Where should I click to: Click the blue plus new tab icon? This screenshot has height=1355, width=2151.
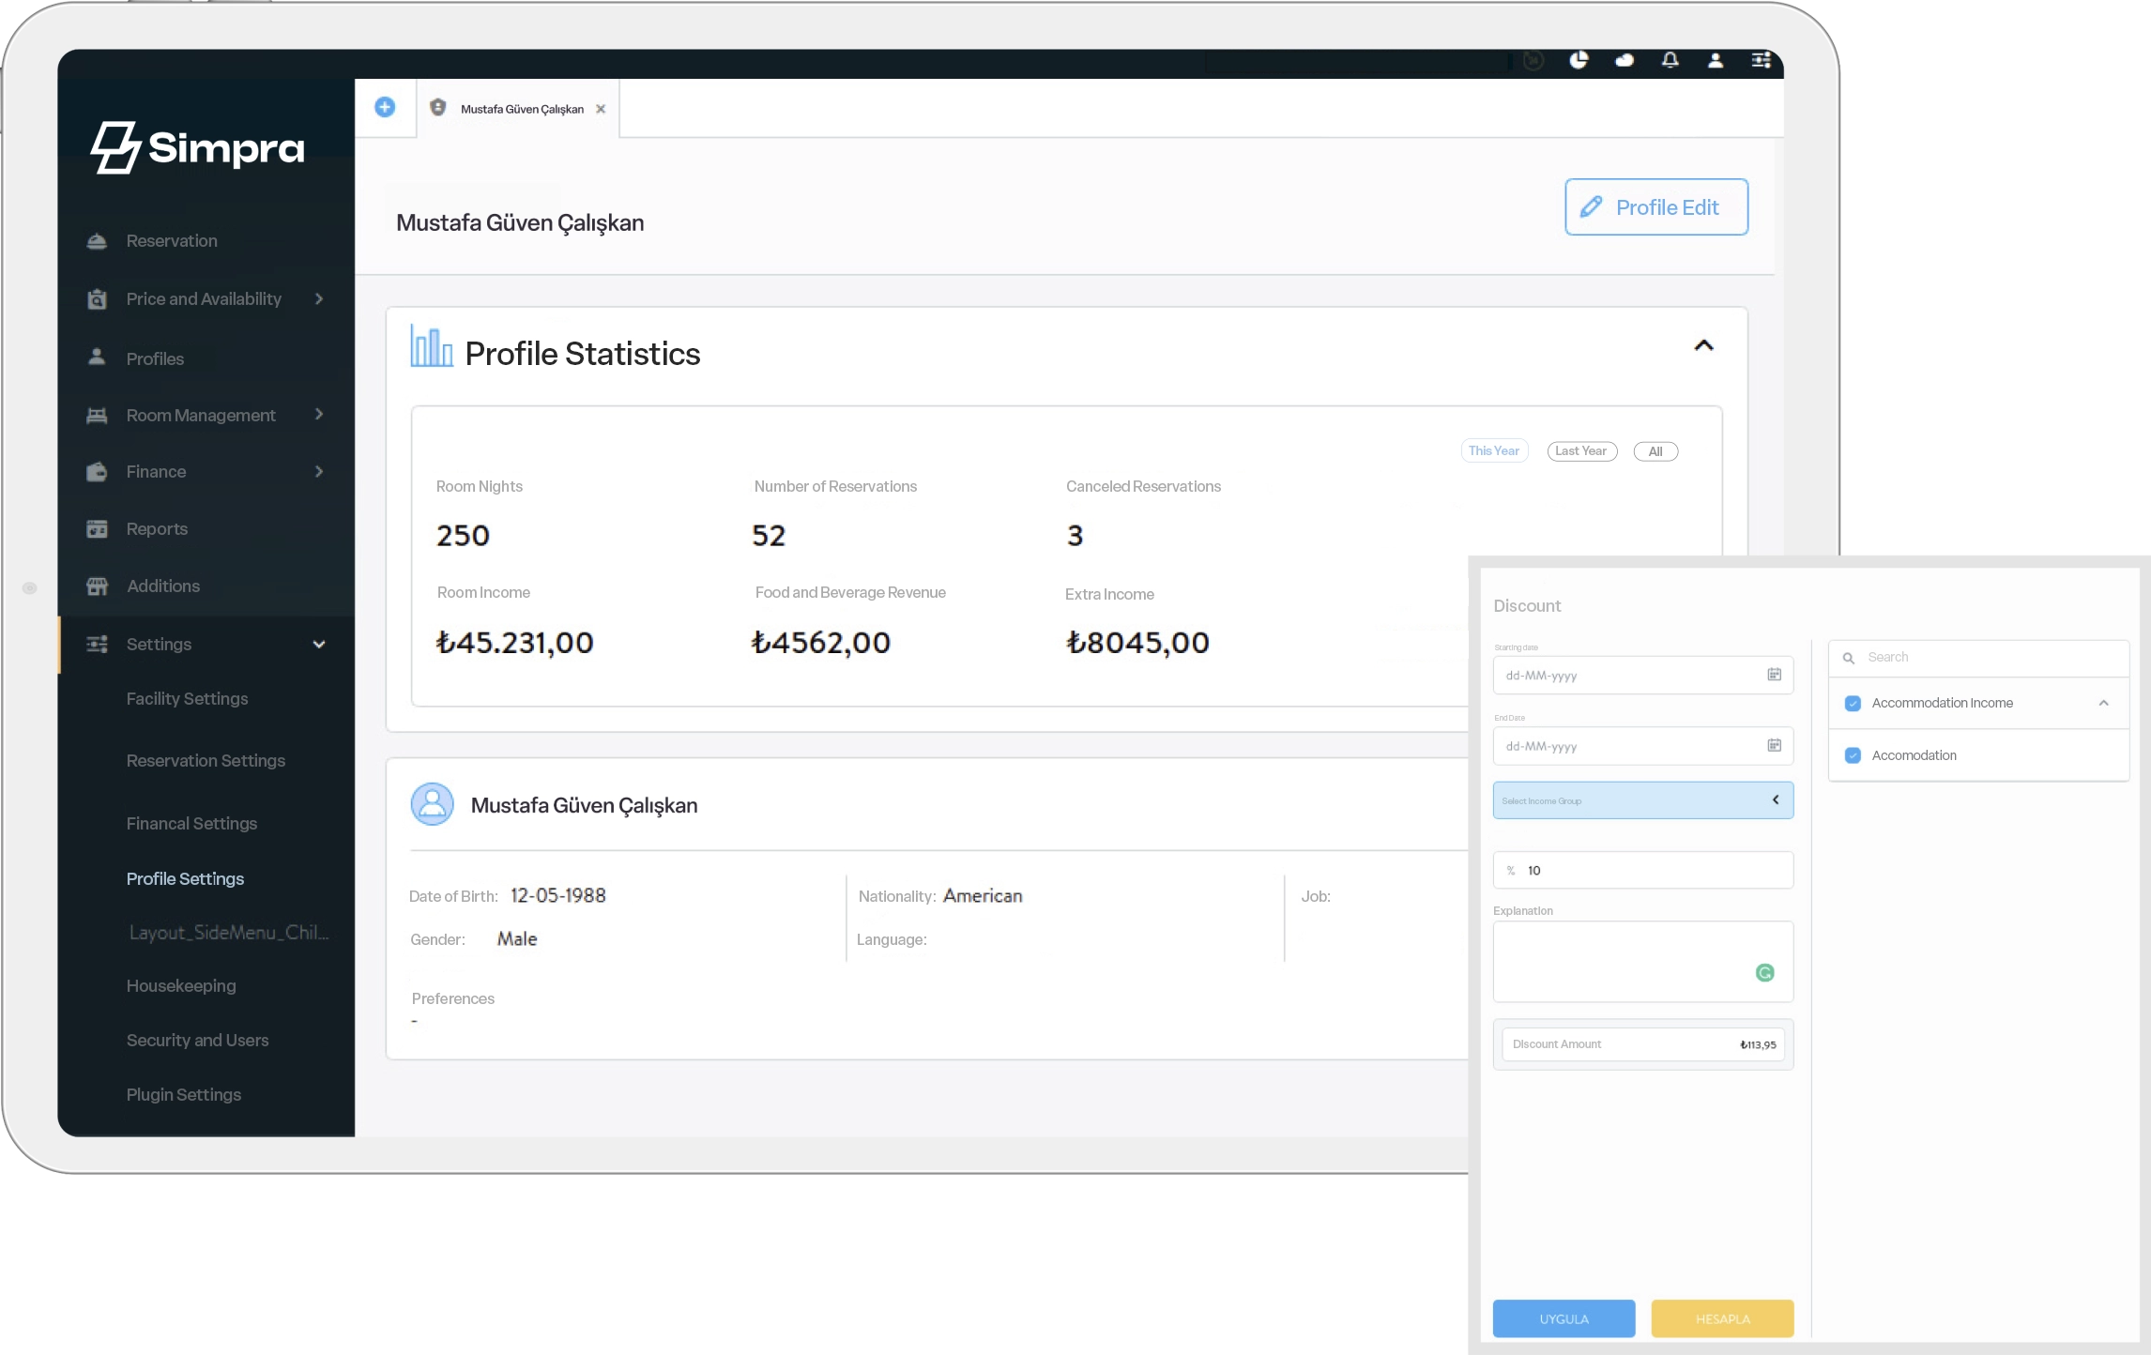(x=385, y=108)
